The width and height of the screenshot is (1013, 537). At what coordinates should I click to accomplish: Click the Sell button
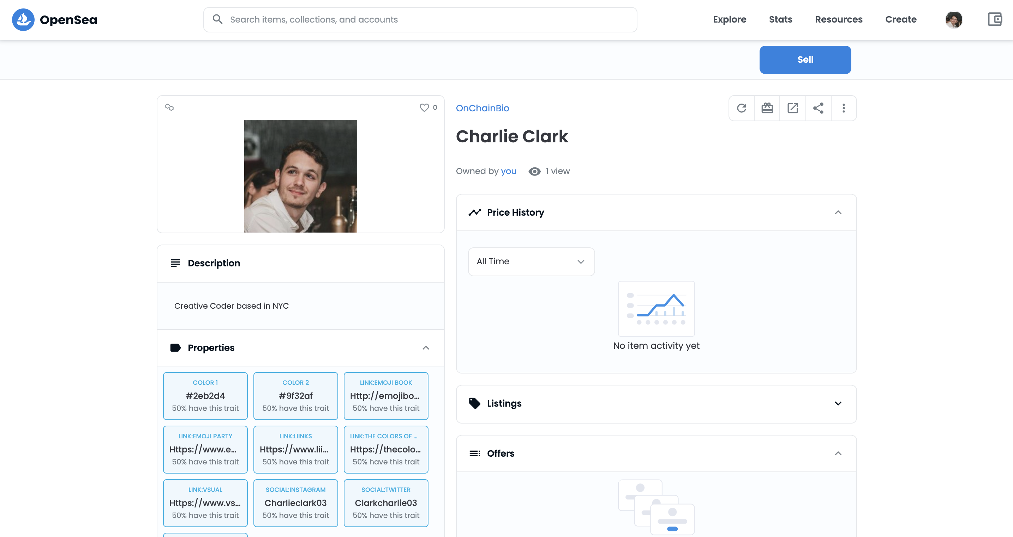pyautogui.click(x=805, y=60)
